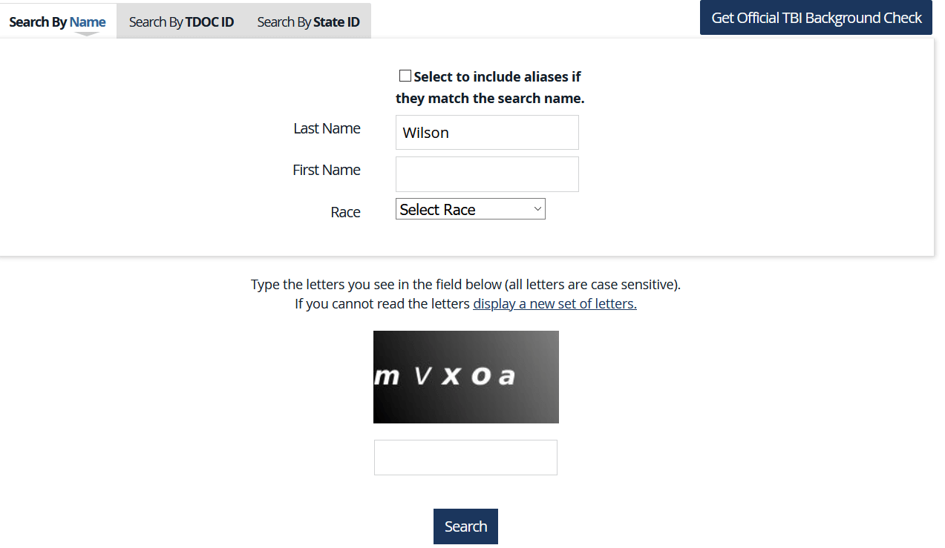The width and height of the screenshot is (945, 548).
Task: Click the CAPTCHA letters image
Action: [465, 377]
